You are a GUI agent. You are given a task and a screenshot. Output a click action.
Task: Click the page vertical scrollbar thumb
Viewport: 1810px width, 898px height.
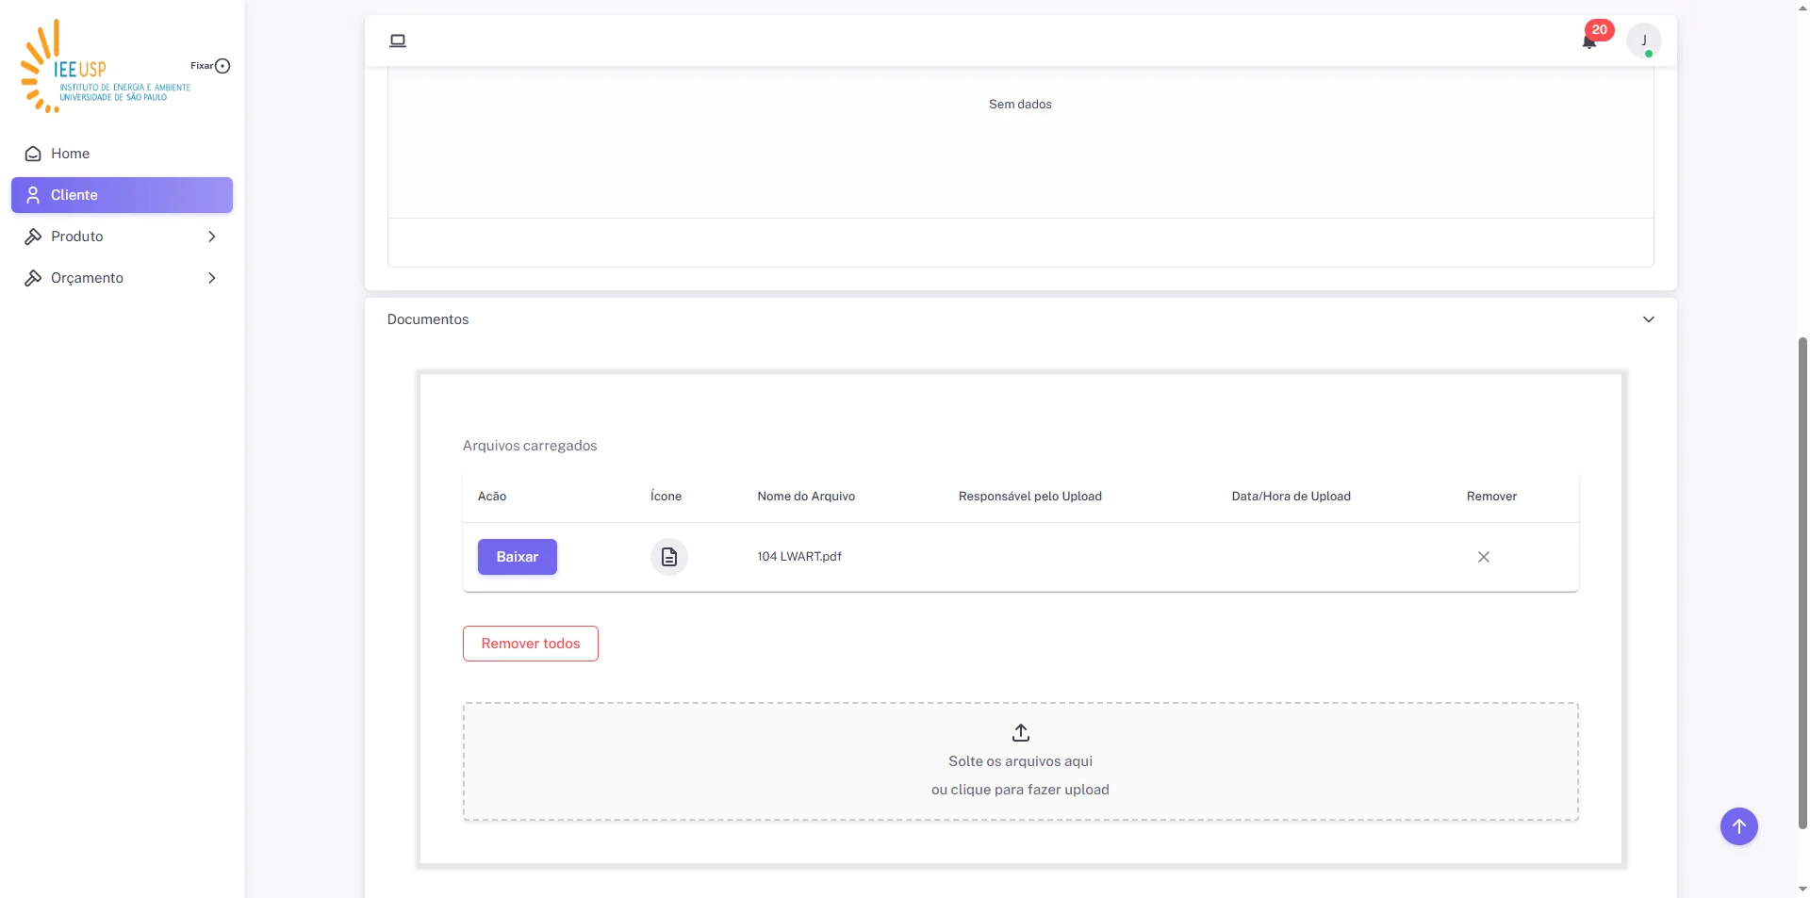(1802, 582)
